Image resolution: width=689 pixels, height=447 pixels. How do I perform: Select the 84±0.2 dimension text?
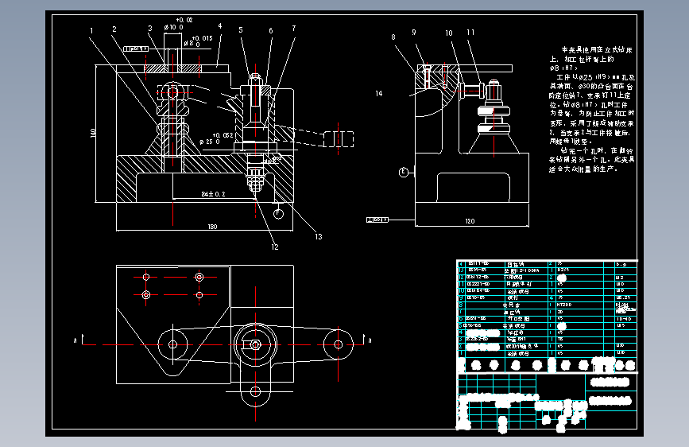[213, 194]
